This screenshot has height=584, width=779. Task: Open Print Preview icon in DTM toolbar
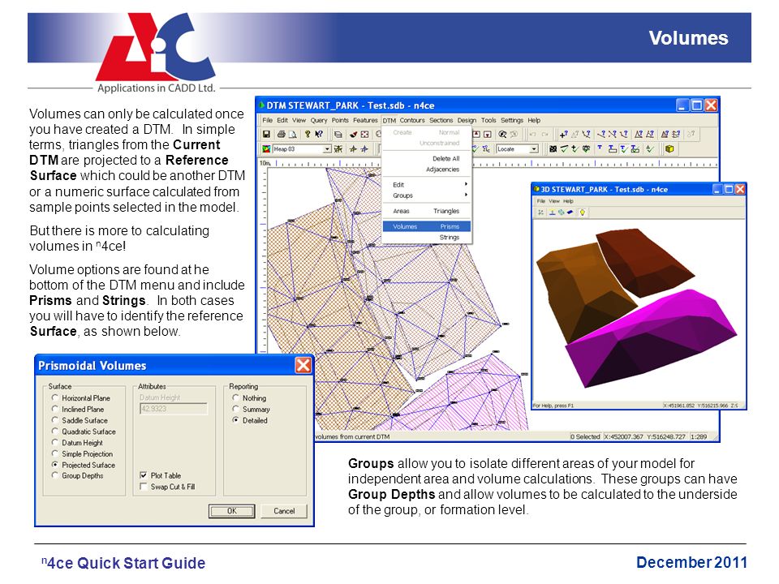pyautogui.click(x=292, y=134)
